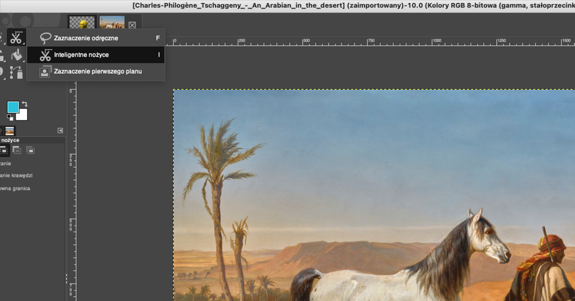The width and height of the screenshot is (575, 301).
Task: Open the tool options panel configuration menu
Action: [x=60, y=131]
